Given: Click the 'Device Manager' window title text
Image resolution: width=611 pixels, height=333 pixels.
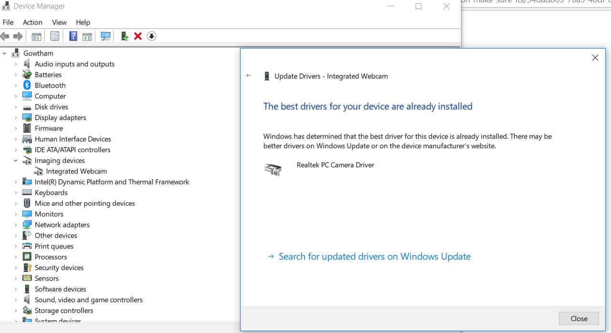Looking at the screenshot, I should [39, 6].
